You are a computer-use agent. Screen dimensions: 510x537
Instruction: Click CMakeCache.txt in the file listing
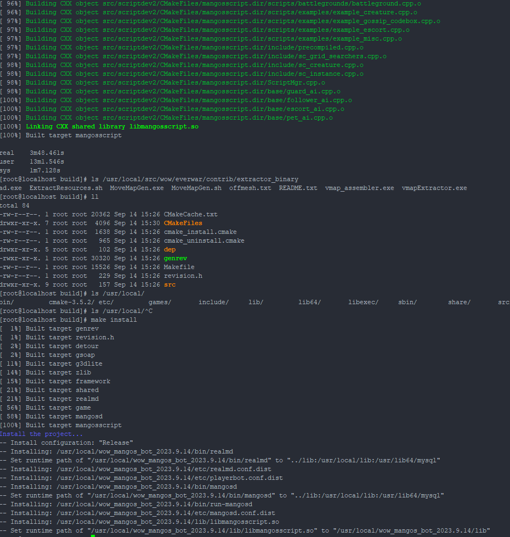(190, 214)
